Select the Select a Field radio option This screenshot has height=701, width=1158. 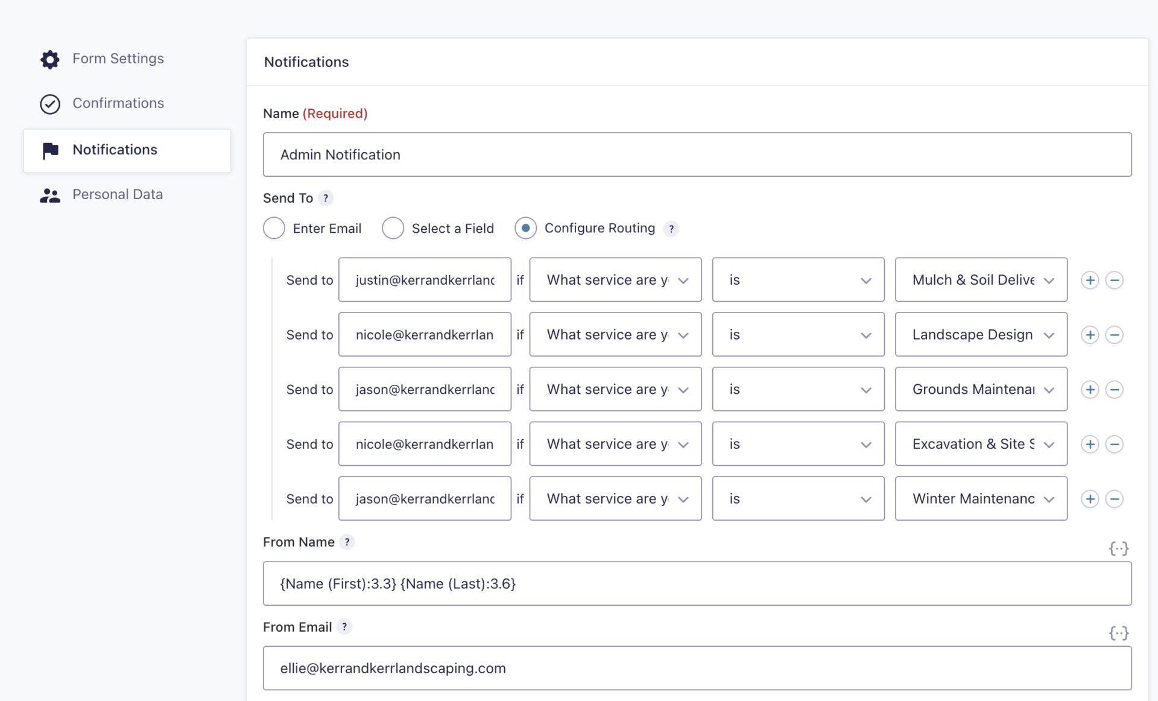pyautogui.click(x=393, y=229)
